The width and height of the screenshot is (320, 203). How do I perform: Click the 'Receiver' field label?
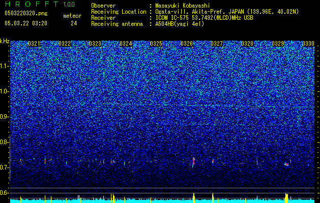[x=103, y=18]
